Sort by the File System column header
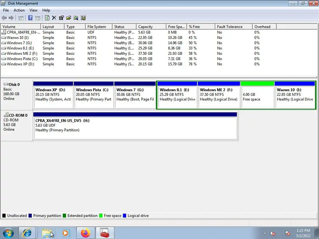 click(x=99, y=27)
